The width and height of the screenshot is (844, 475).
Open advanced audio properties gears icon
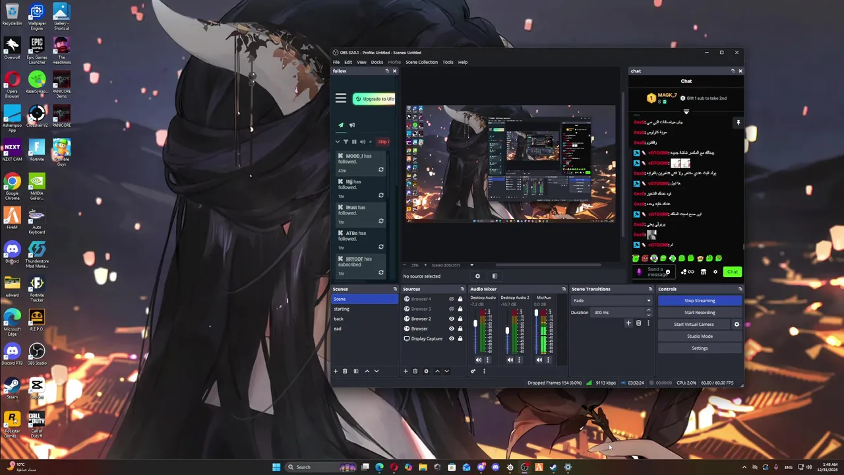coord(473,371)
